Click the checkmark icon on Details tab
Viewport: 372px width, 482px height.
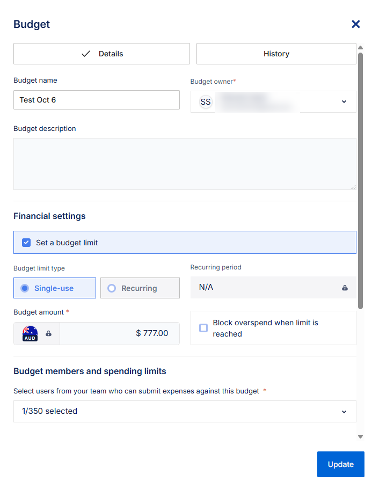(x=86, y=54)
